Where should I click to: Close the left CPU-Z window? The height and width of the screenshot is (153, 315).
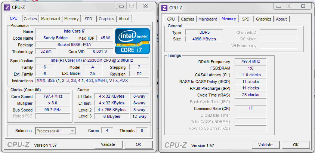coord(145,6)
